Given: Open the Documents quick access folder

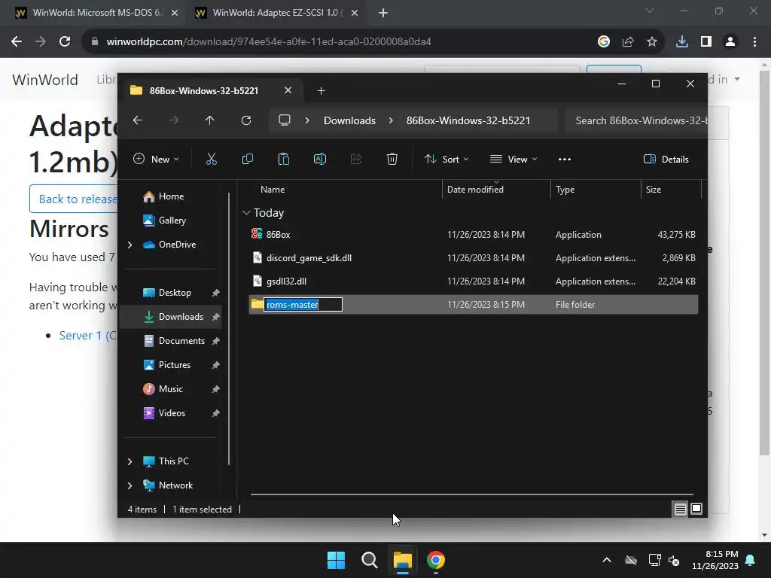Looking at the screenshot, I should [181, 341].
